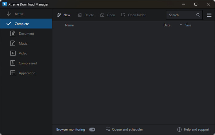The image size is (215, 135).
Task: Click the Open folder icon
Action: click(123, 15)
